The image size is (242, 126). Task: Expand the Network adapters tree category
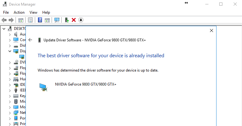[10, 113]
